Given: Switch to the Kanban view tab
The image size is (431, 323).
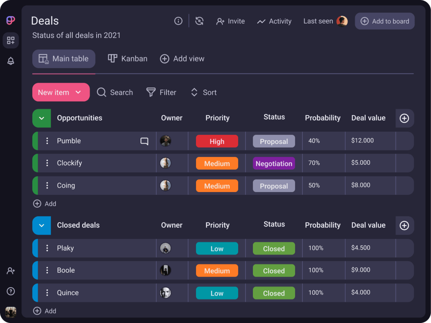Looking at the screenshot, I should (x=128, y=58).
